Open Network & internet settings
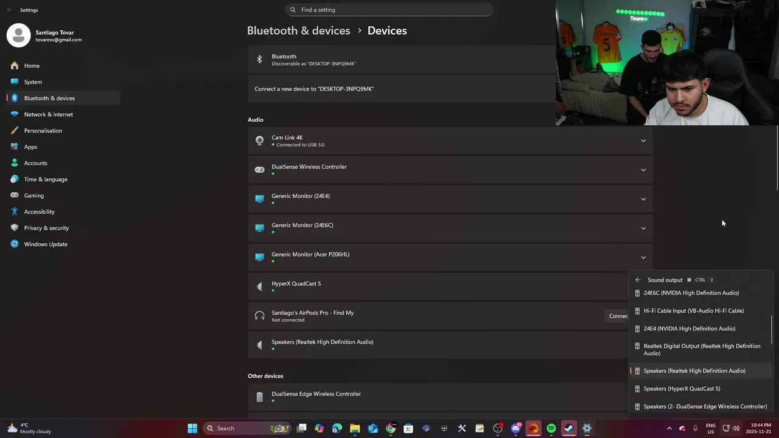The width and height of the screenshot is (779, 438). tap(63, 114)
